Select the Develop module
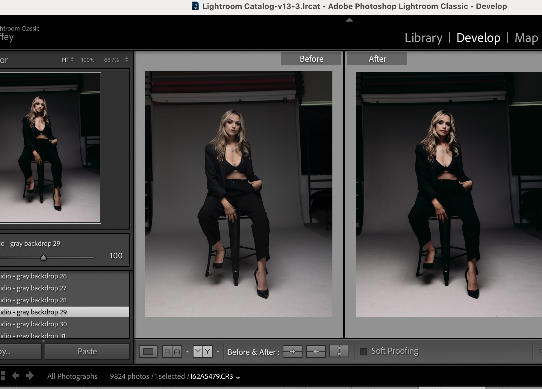The height and width of the screenshot is (389, 542). pos(478,38)
